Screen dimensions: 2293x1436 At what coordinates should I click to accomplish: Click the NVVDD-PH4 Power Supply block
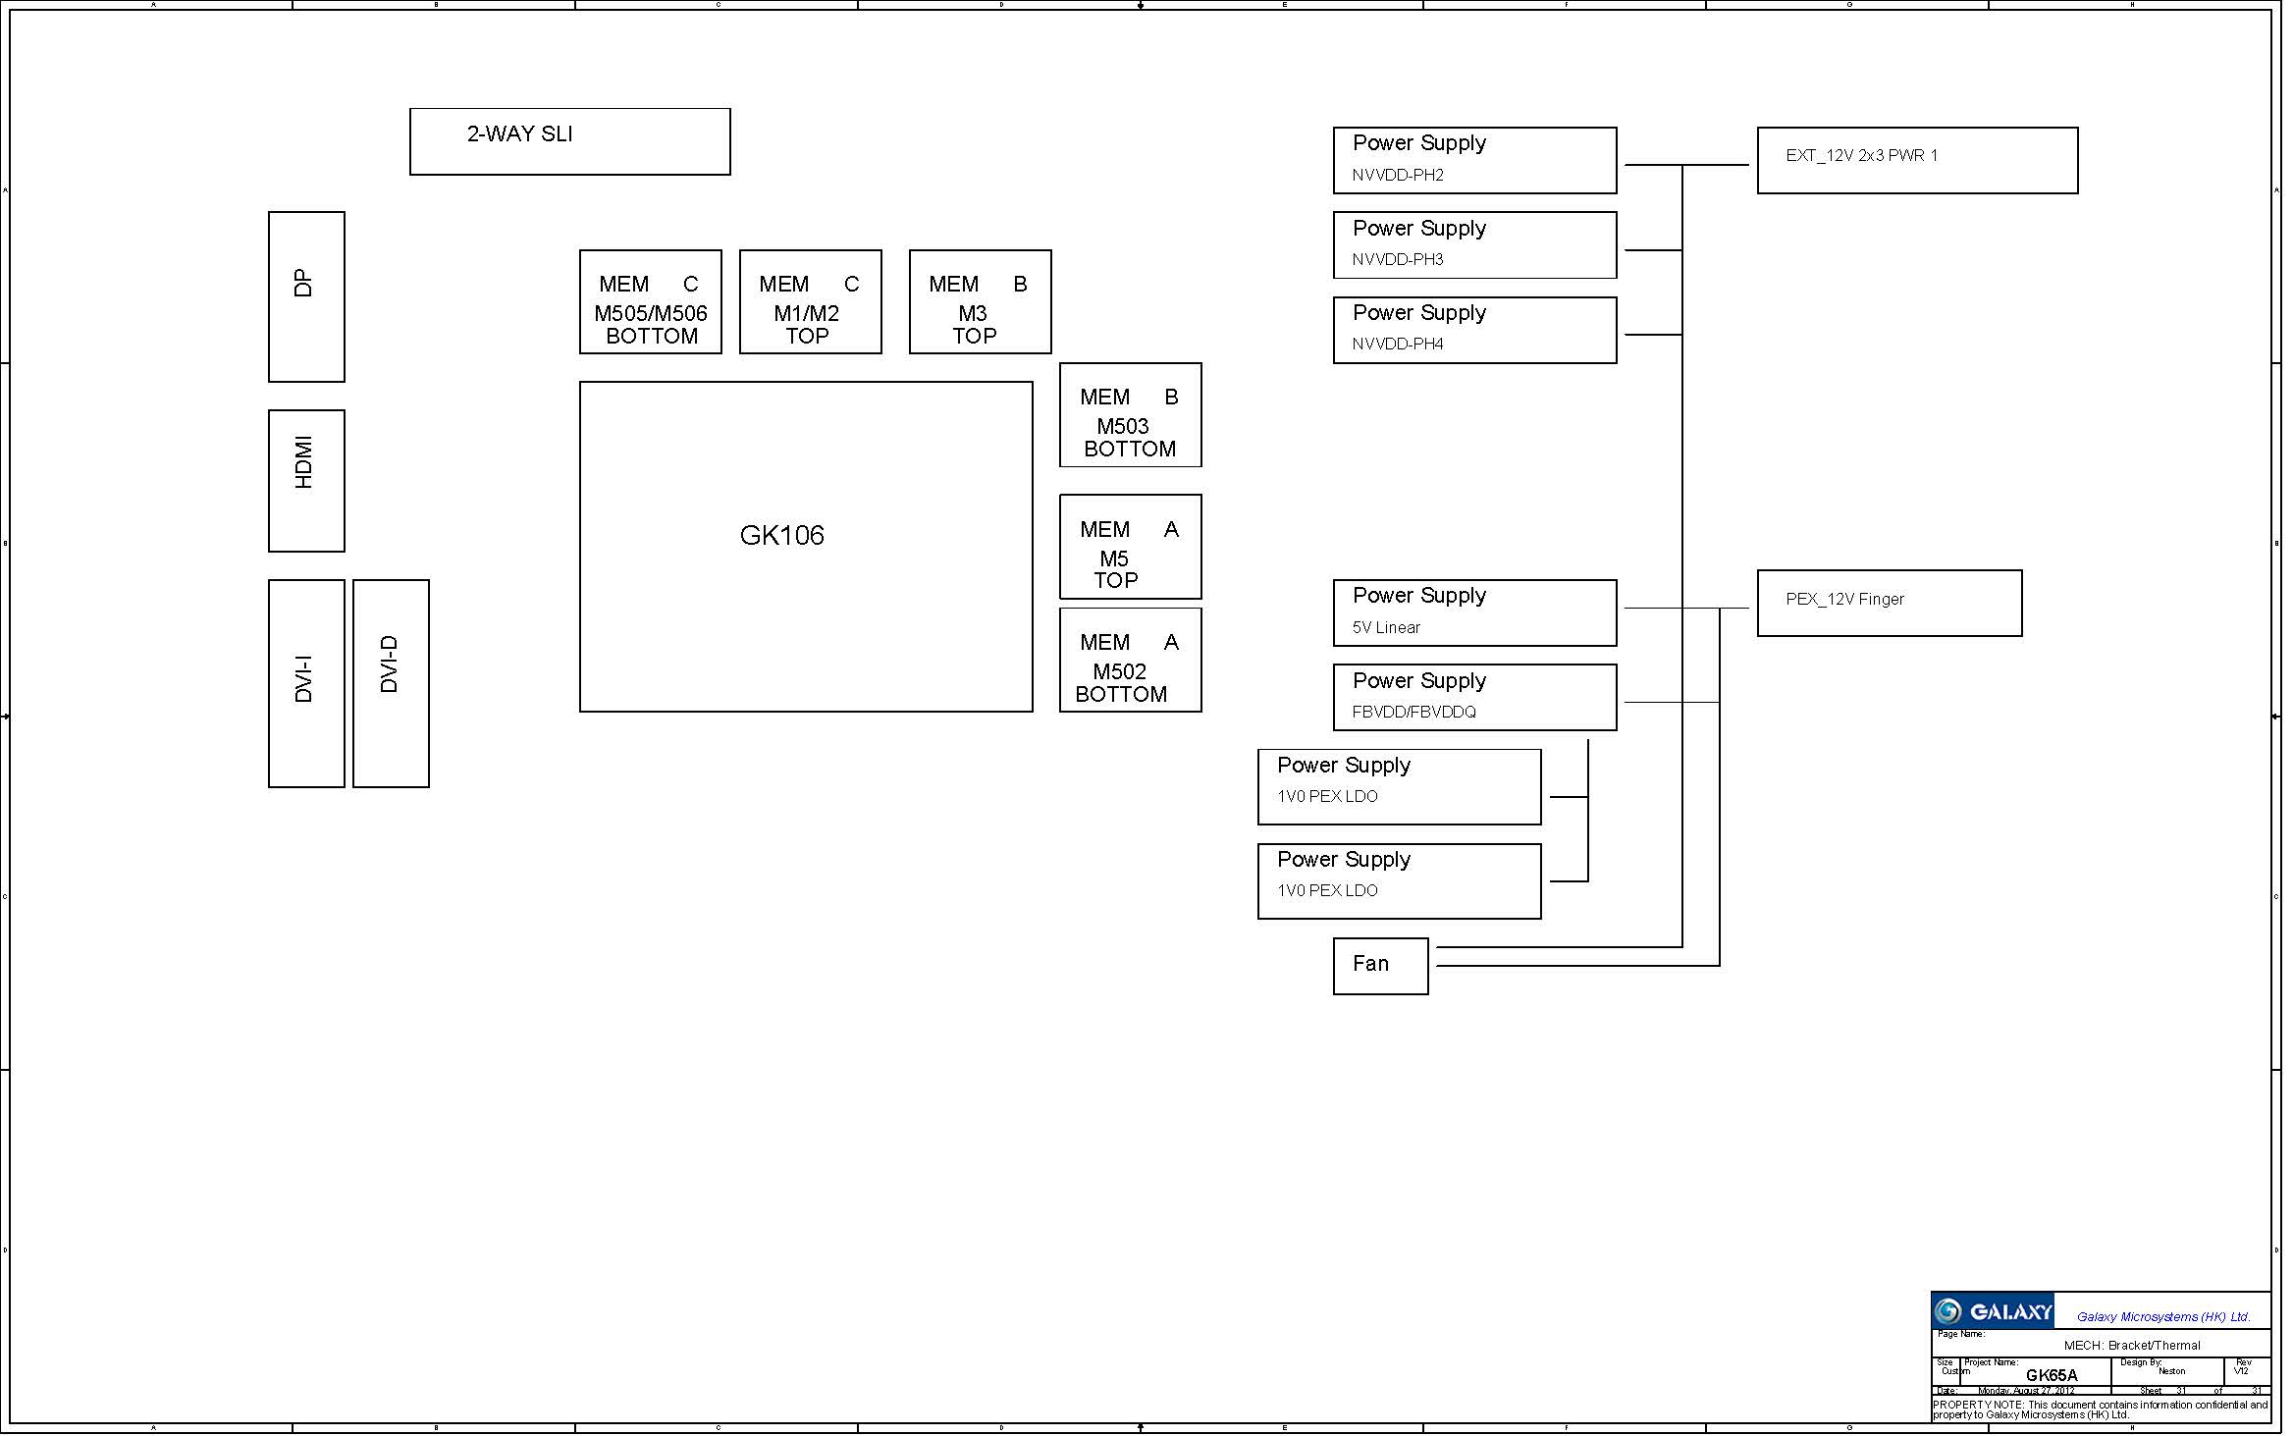click(1473, 330)
